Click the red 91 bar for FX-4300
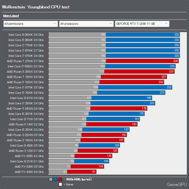This screenshot has height=189, width=189. click(x=82, y=172)
